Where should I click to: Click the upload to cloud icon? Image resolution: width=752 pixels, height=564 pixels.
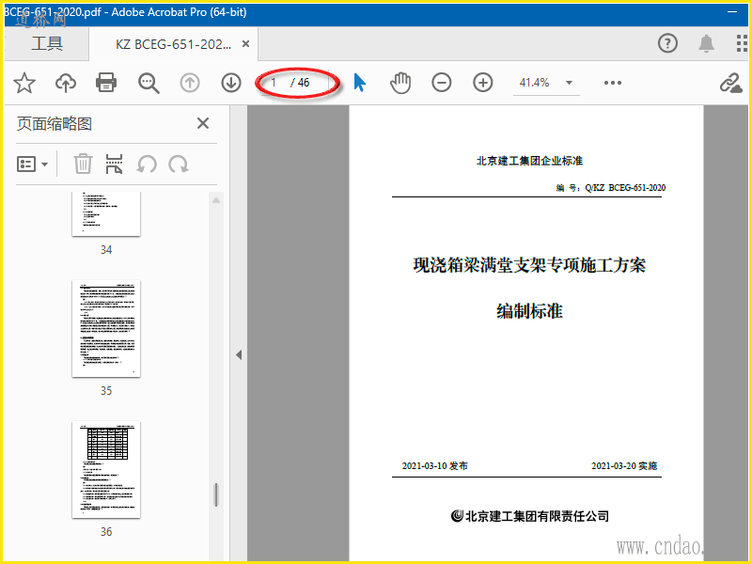pyautogui.click(x=66, y=83)
